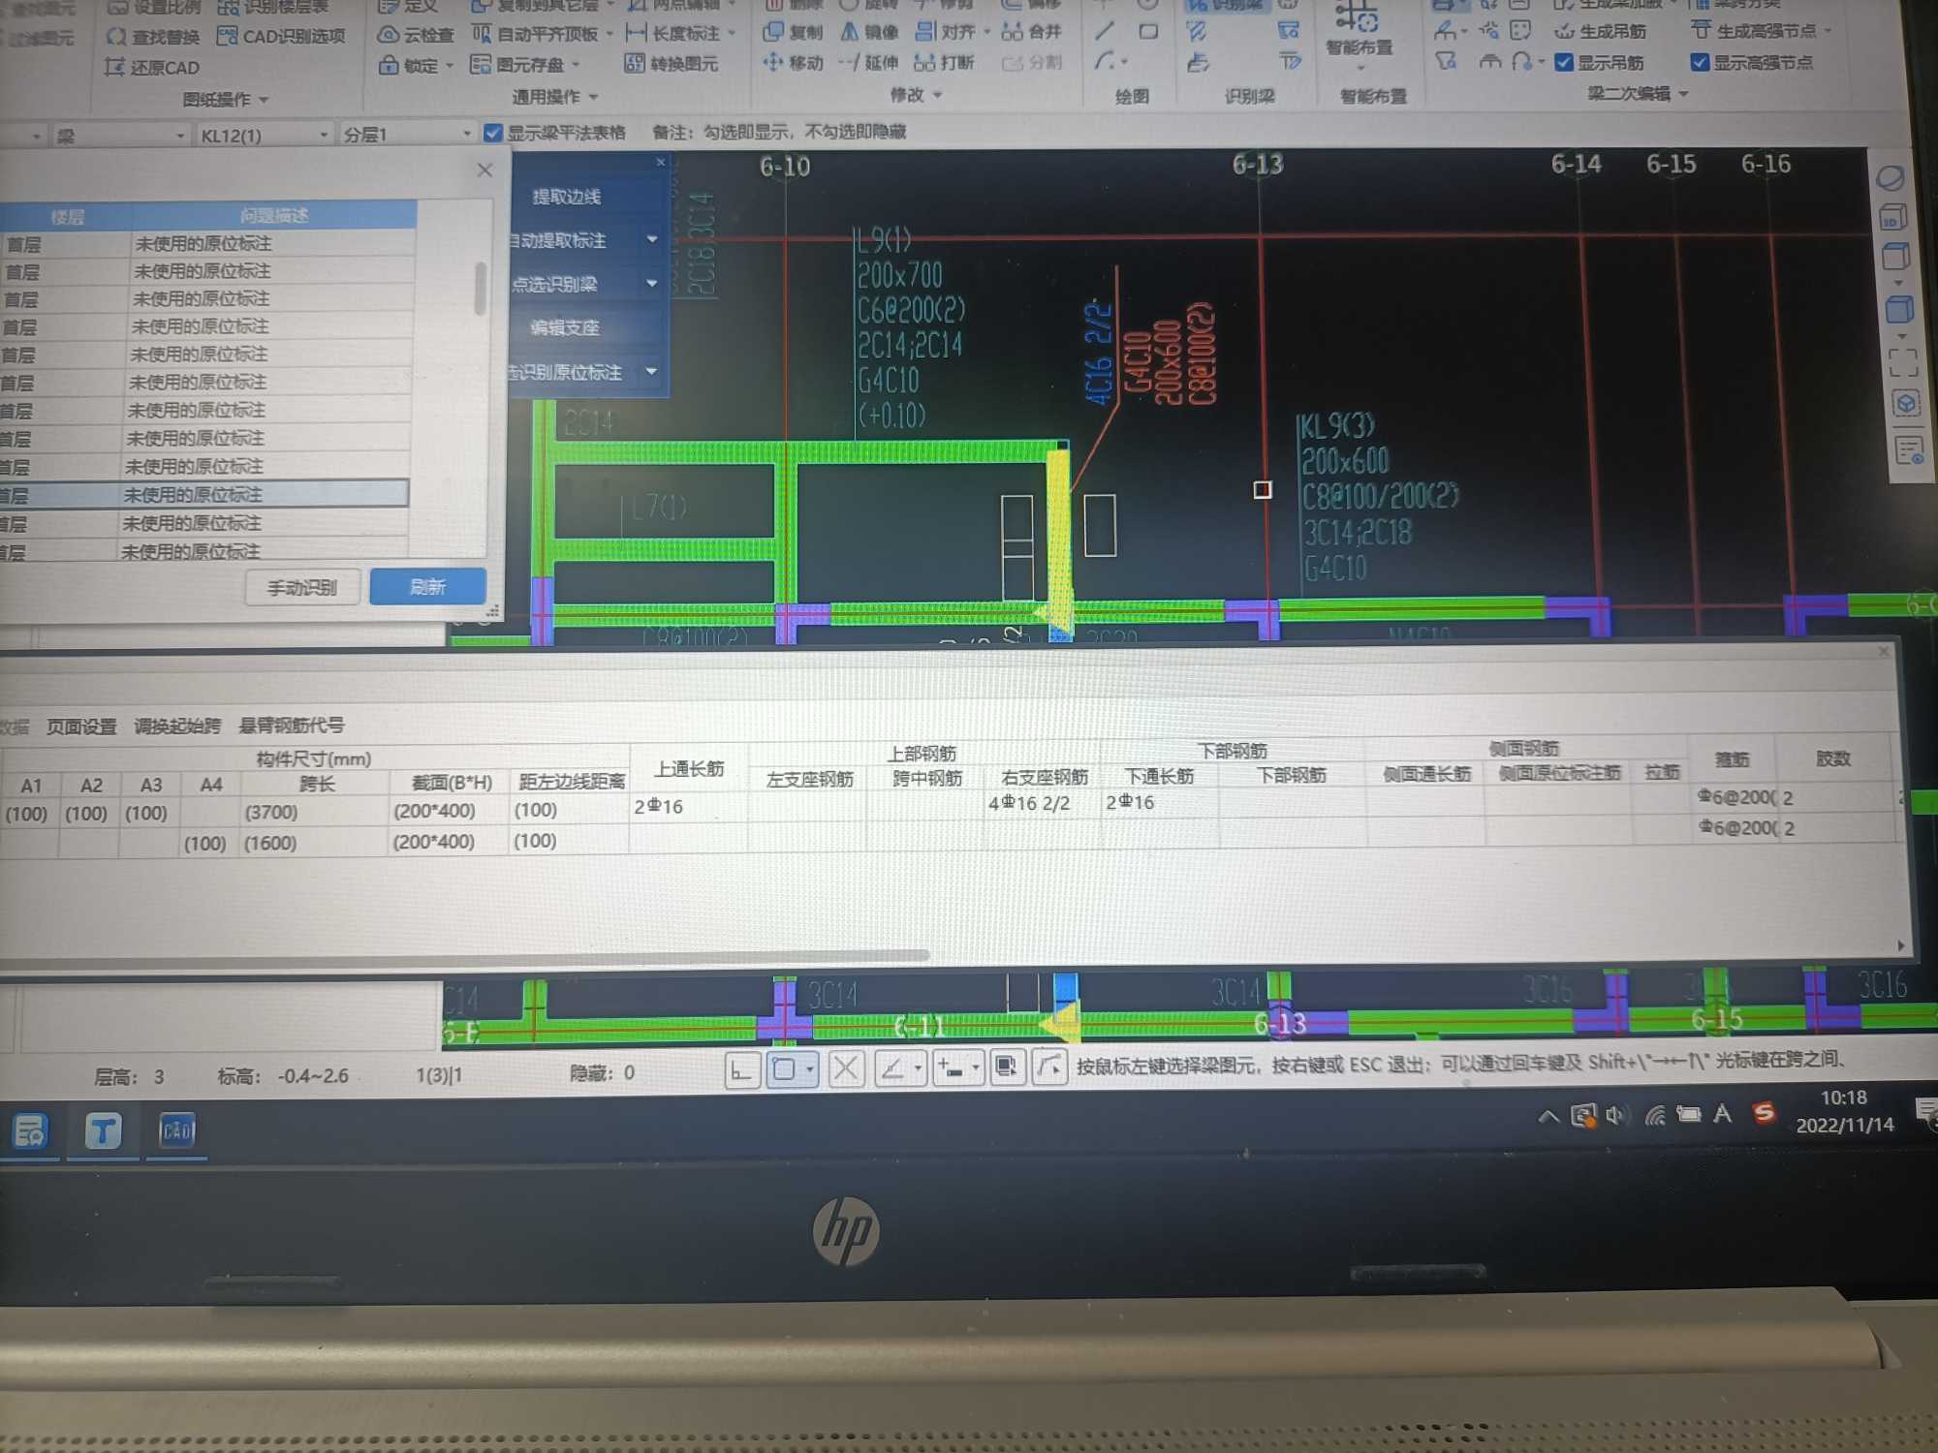Click the 3D view icon in right sidebar
The width and height of the screenshot is (1938, 1453).
tap(1892, 217)
